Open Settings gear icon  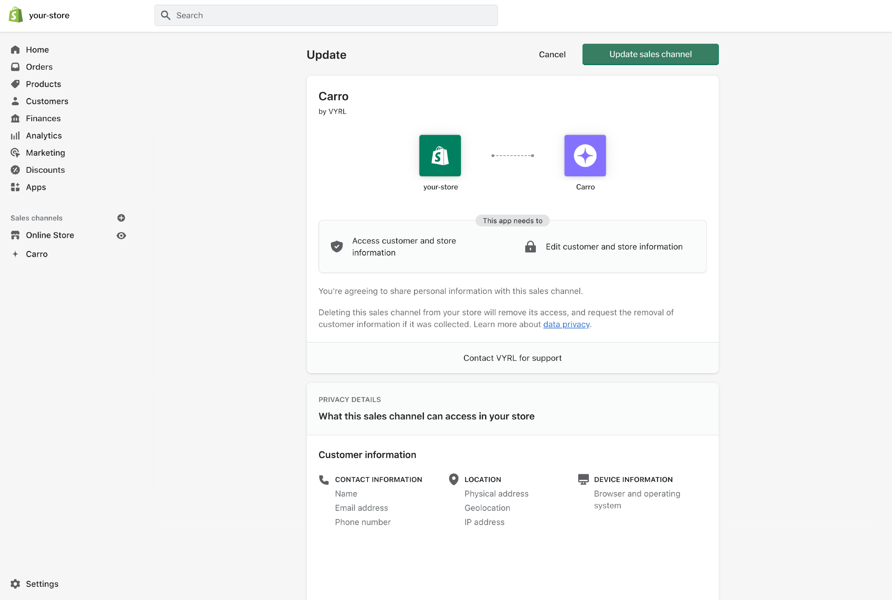coord(15,584)
